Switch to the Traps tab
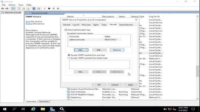Viewport: 200px width, 112px height. 104,25
